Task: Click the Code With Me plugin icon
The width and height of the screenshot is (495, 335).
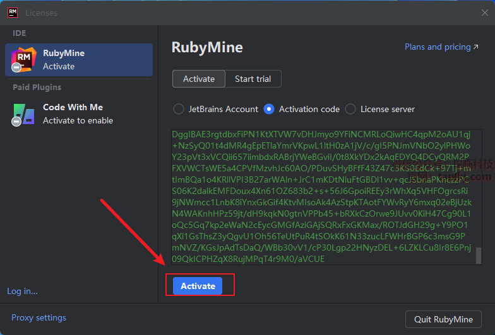Action: [23, 113]
